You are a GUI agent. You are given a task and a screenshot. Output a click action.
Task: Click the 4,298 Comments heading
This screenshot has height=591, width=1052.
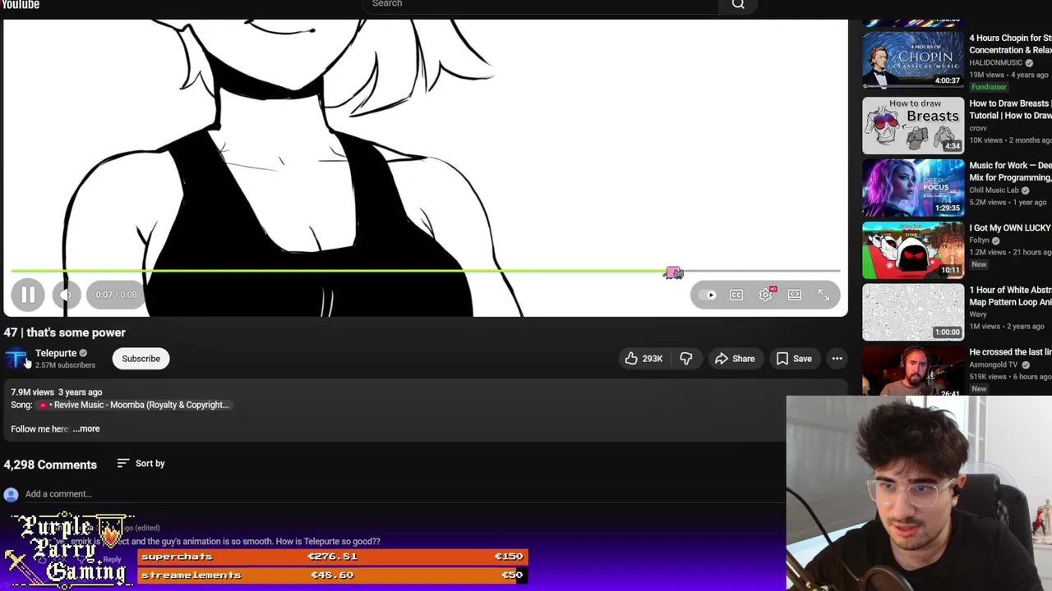pos(50,465)
